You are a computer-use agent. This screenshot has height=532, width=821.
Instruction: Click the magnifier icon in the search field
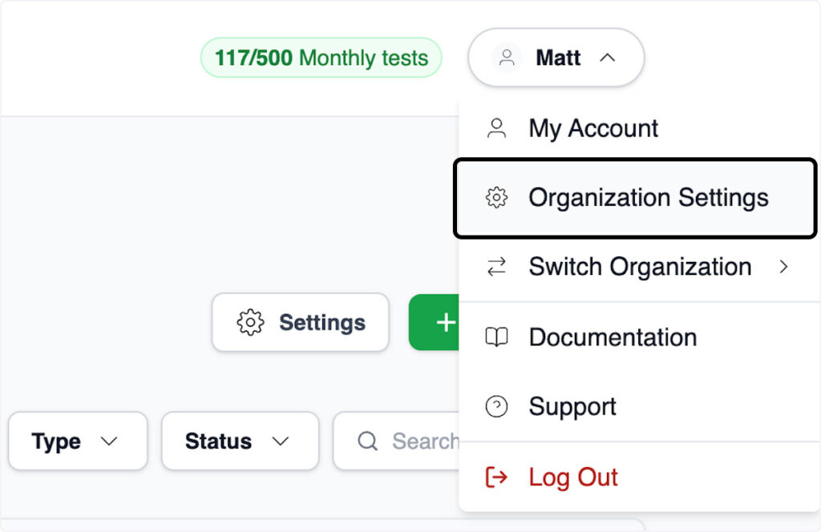coord(368,441)
